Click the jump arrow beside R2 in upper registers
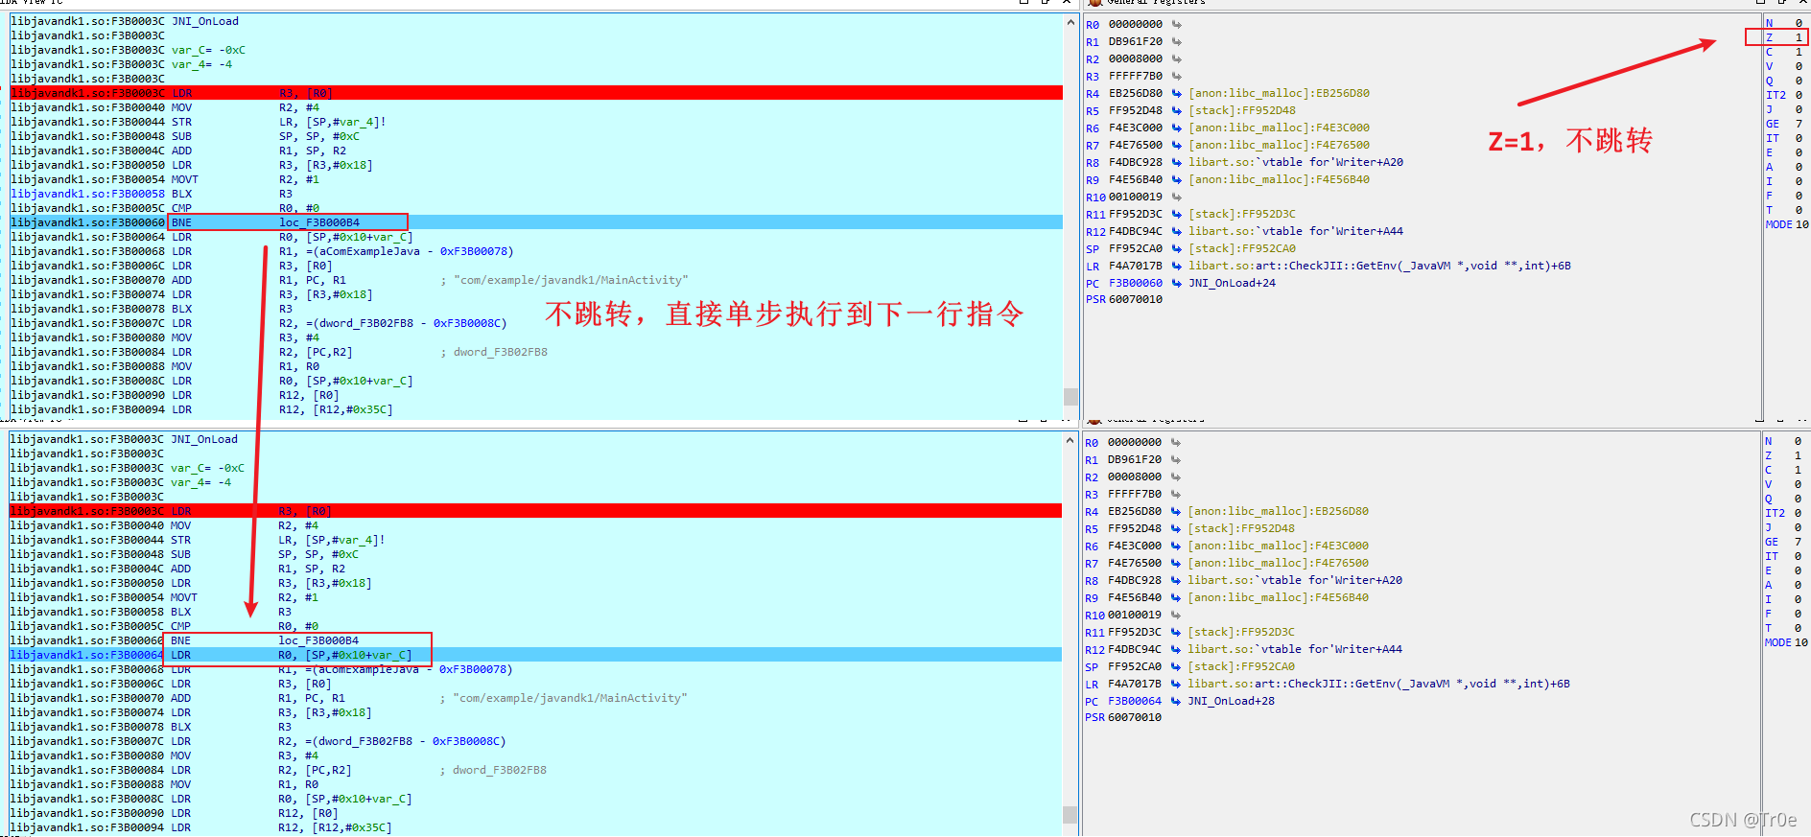1811x837 pixels. coord(1176,58)
